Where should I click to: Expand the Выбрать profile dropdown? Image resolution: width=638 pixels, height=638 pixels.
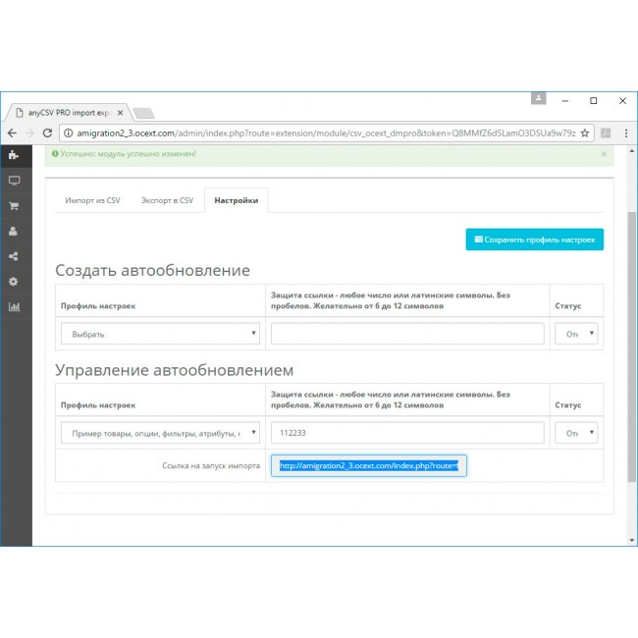coord(160,334)
